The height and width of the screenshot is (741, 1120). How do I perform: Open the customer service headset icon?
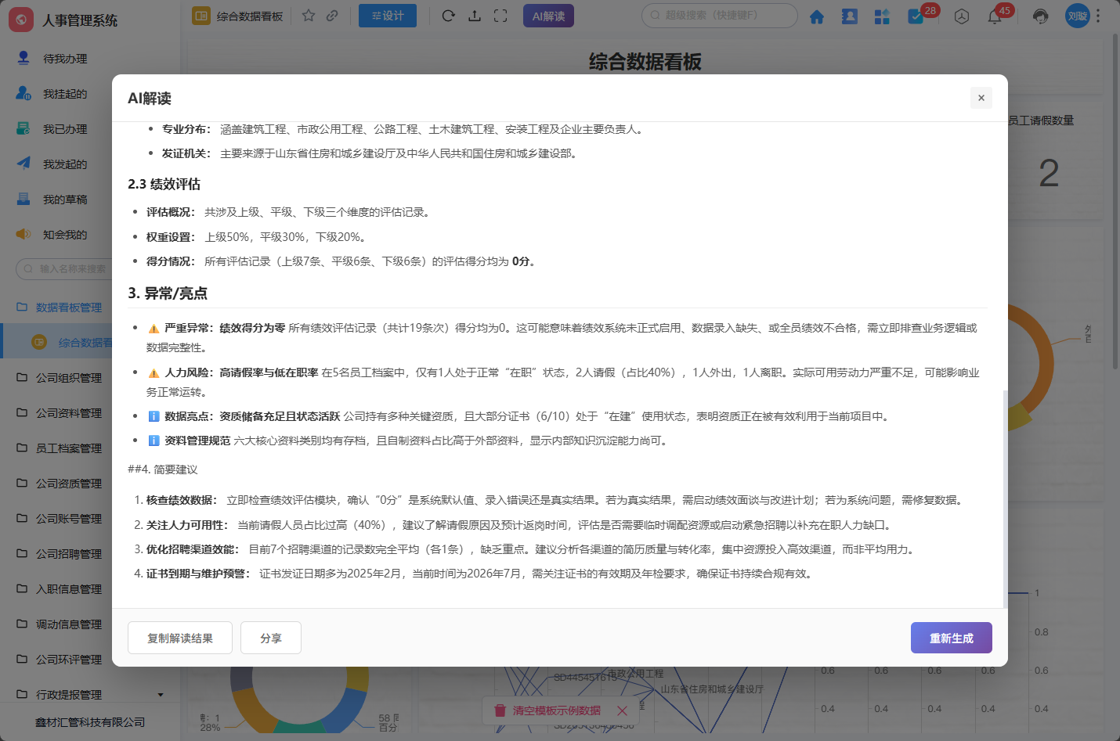pyautogui.click(x=1040, y=16)
